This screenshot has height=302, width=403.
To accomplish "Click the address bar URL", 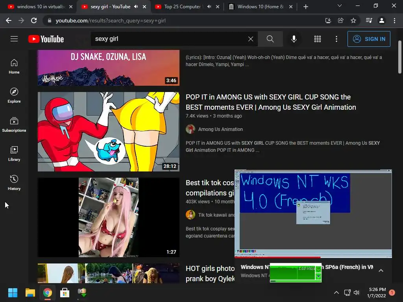I will 111,20.
